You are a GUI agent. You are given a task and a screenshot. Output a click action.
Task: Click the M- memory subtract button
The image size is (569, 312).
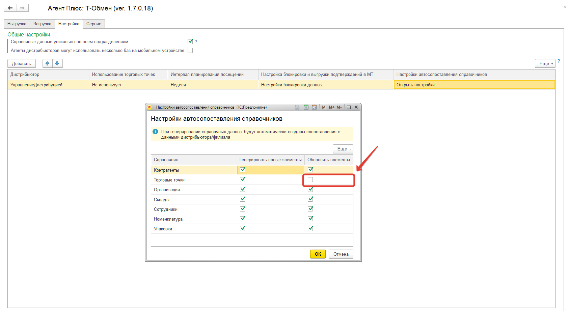click(339, 107)
